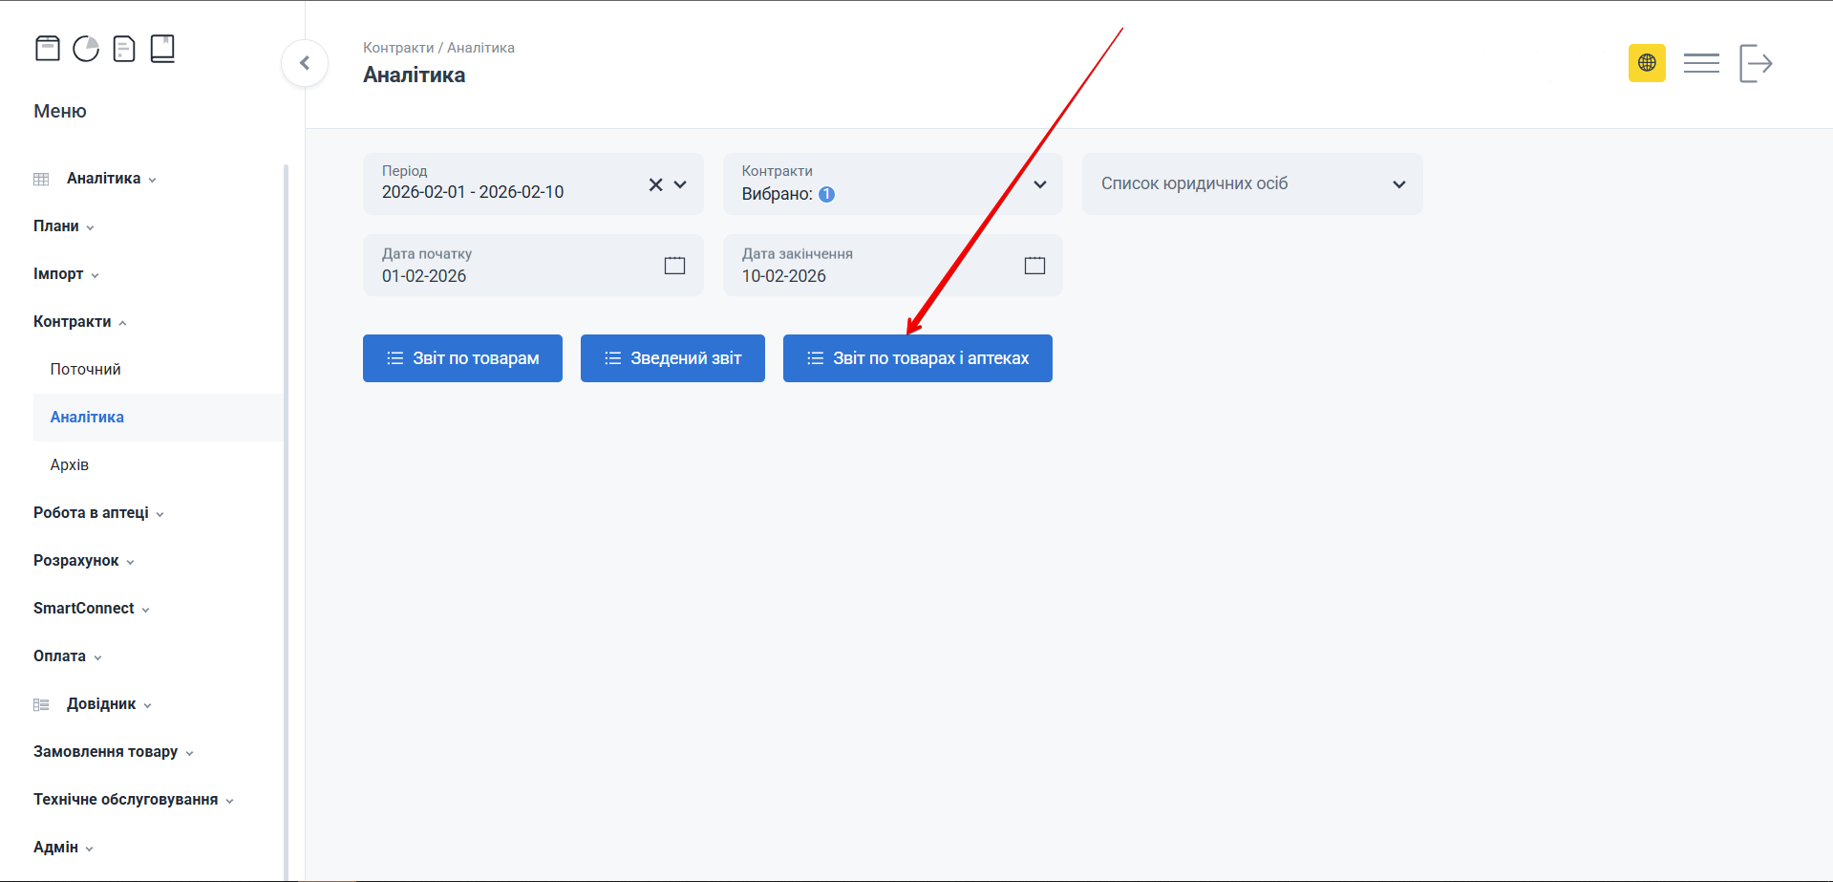Collapse sidebar with the back arrow button
This screenshot has height=882, width=1833.
click(305, 63)
